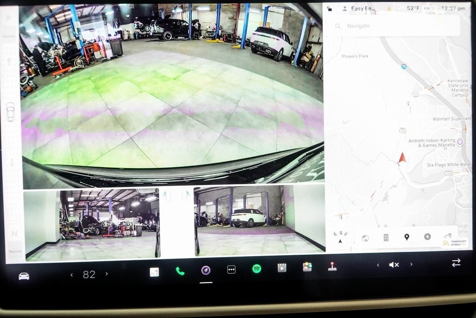Toggle satellite globe map view
Viewport: 476px width, 318px height.
click(x=365, y=238)
